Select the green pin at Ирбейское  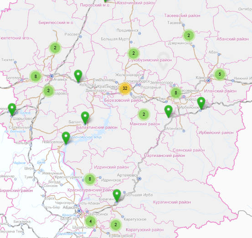pos(201,103)
